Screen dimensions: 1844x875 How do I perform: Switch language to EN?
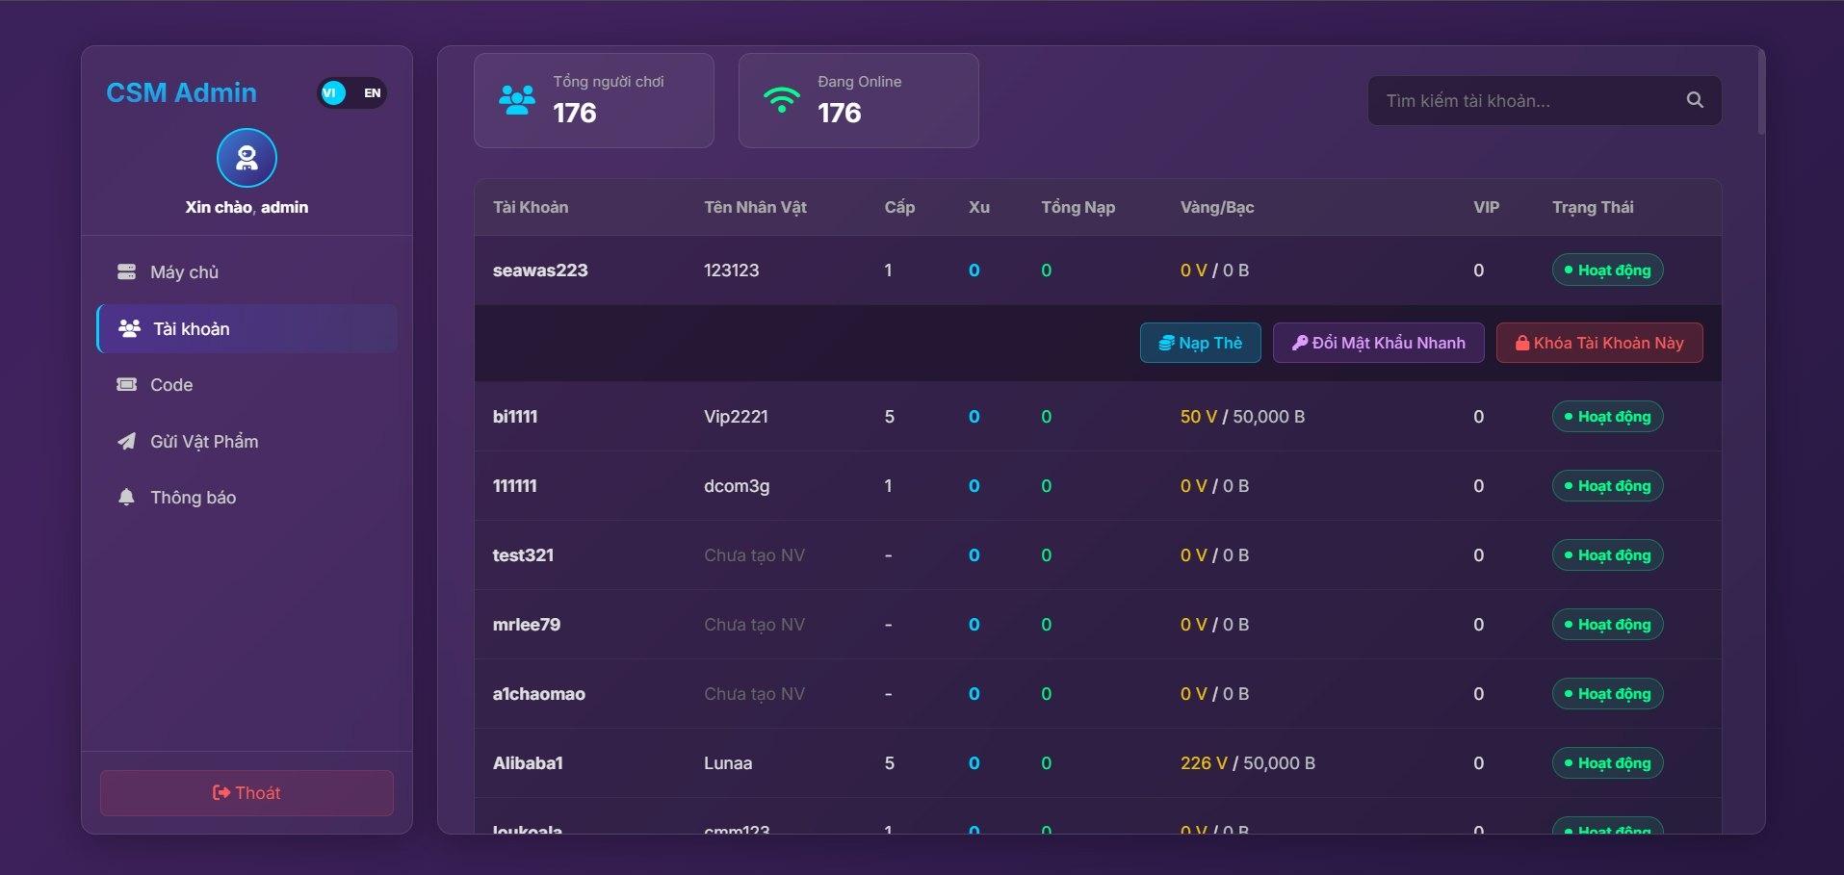[372, 93]
